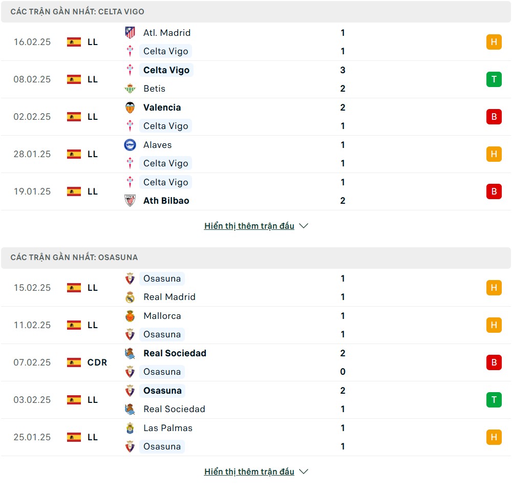Open the 16.02.25 Atl. Madrid match row date
This screenshot has width=512, height=493.
[32, 42]
